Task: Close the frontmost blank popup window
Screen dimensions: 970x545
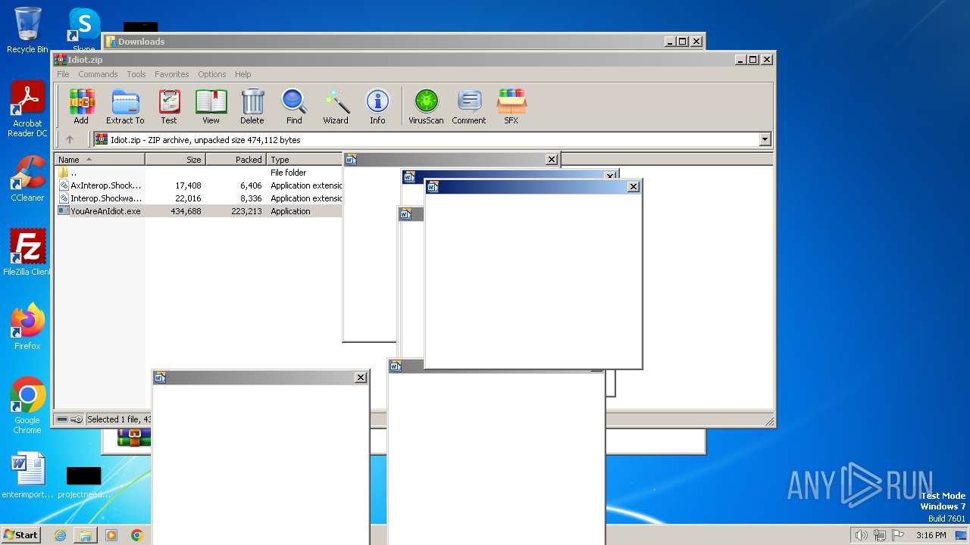Action: click(634, 187)
